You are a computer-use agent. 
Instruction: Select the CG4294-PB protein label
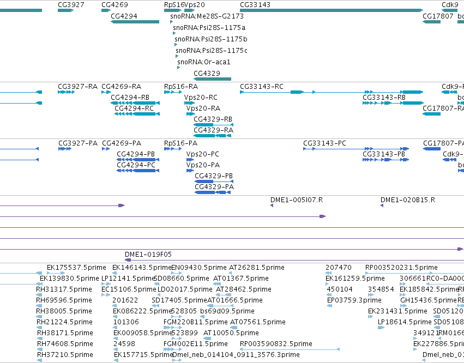pos(136,154)
